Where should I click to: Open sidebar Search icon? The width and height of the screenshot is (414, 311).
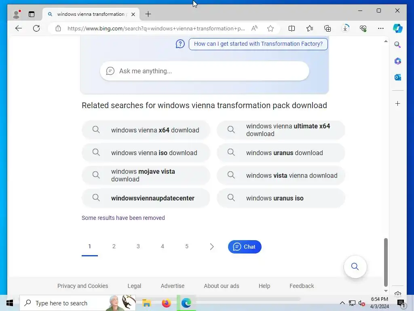coord(398,45)
